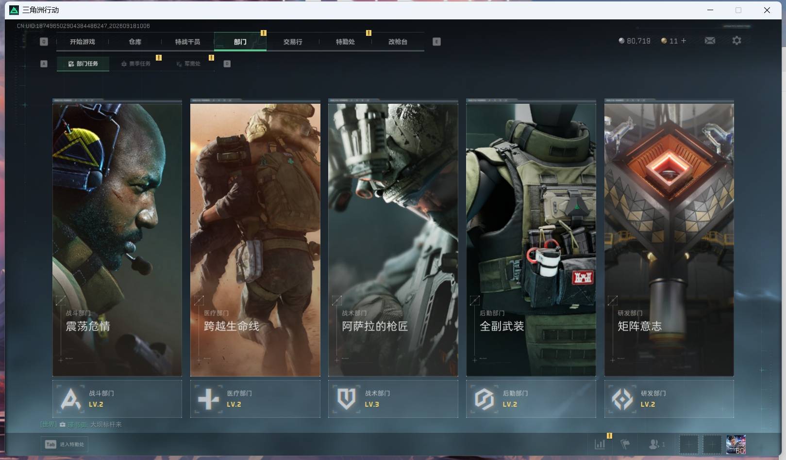Click the yellow alert badge on 军需处
The height and width of the screenshot is (460, 786).
(x=211, y=58)
